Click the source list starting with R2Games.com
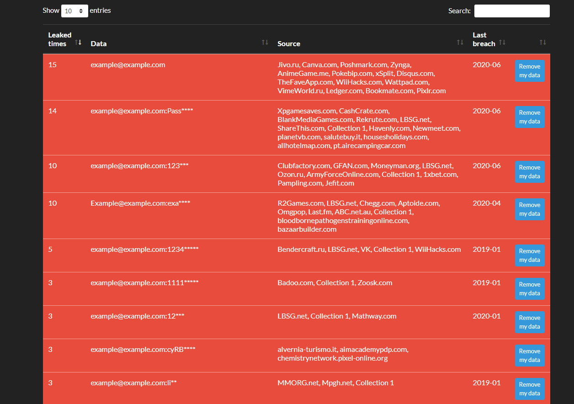 click(358, 216)
